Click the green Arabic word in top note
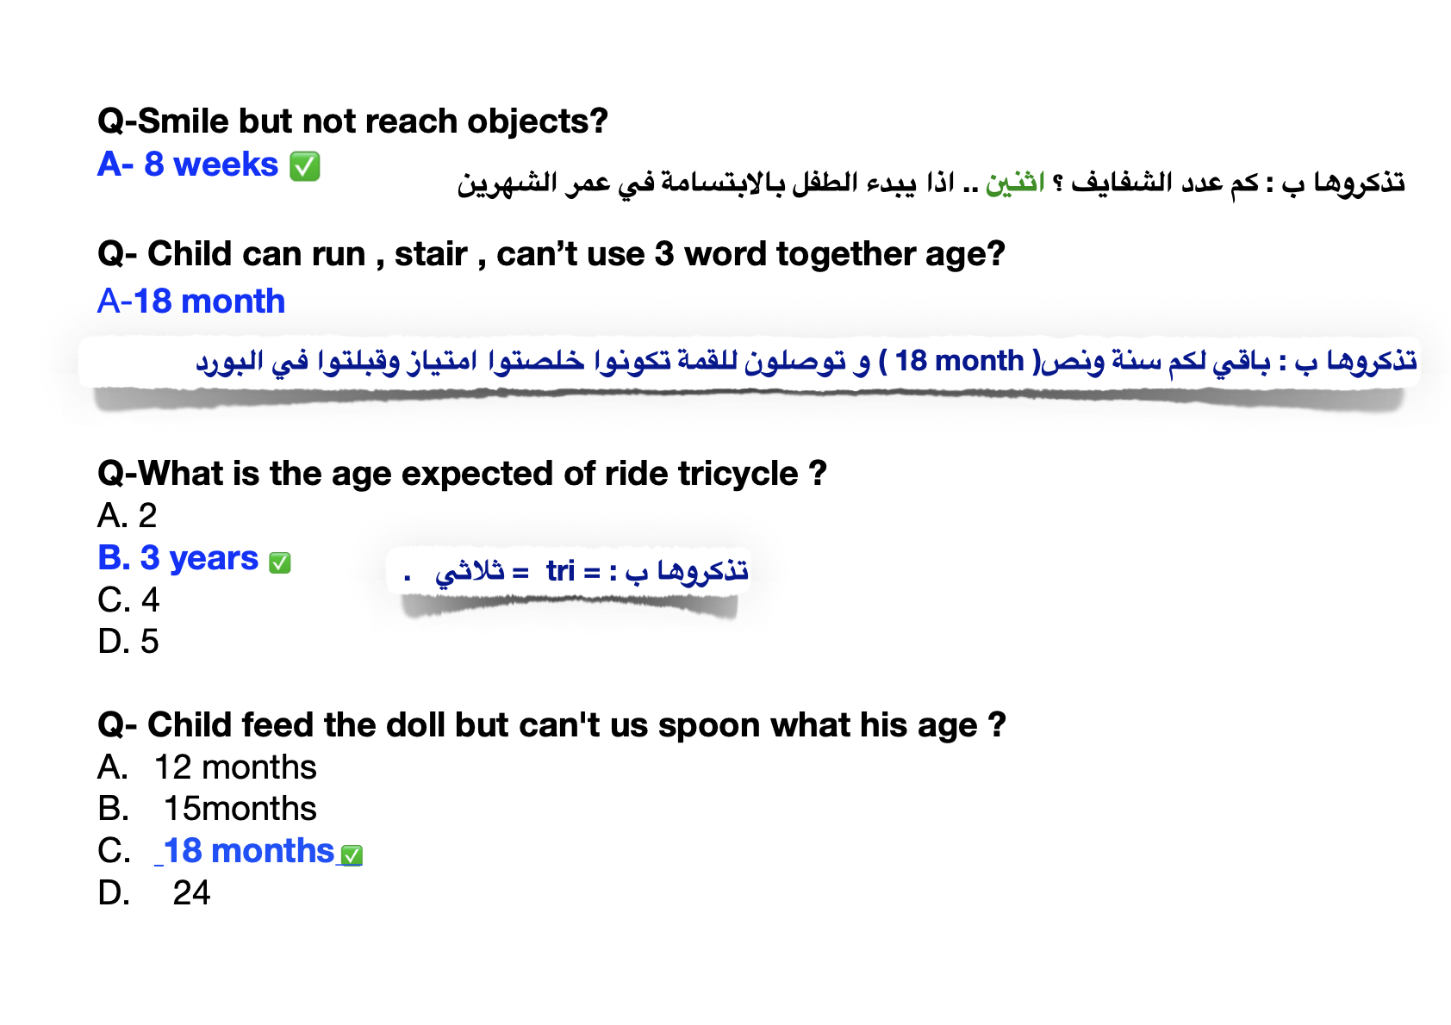Image resolution: width=1451 pixels, height=1025 pixels. (1015, 183)
